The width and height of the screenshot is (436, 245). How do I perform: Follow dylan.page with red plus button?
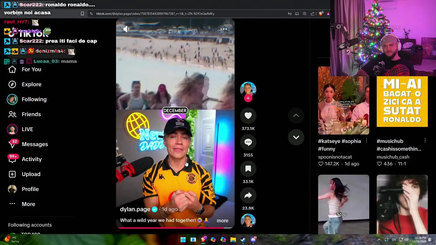(x=248, y=98)
